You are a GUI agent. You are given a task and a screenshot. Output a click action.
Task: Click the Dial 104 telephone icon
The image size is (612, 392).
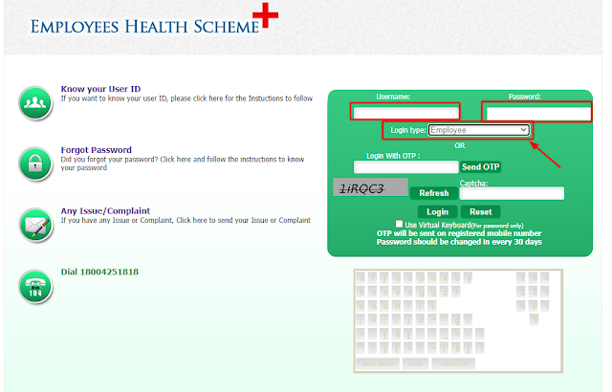[35, 287]
